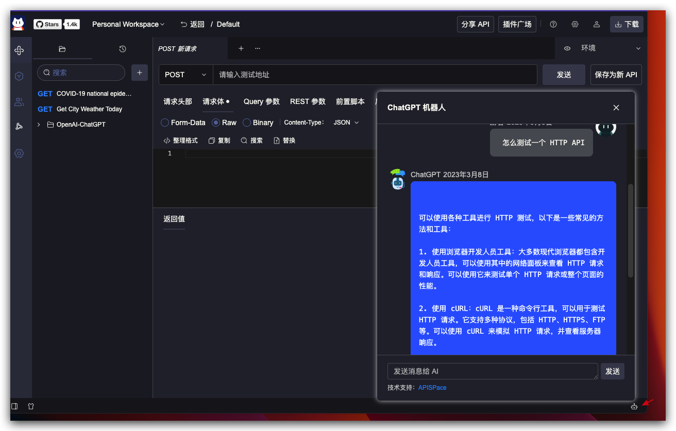The image size is (676, 431).
Task: Open the 环境 environment dropdown
Action: 611,48
